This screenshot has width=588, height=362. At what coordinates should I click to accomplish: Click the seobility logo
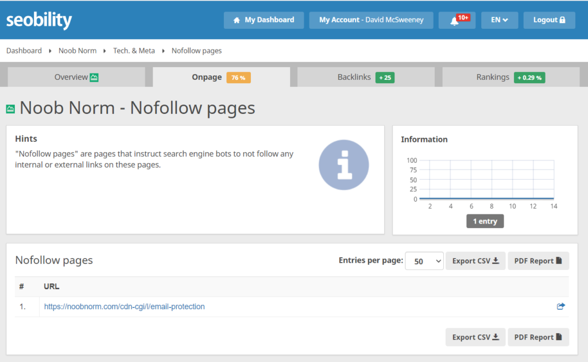(39, 20)
